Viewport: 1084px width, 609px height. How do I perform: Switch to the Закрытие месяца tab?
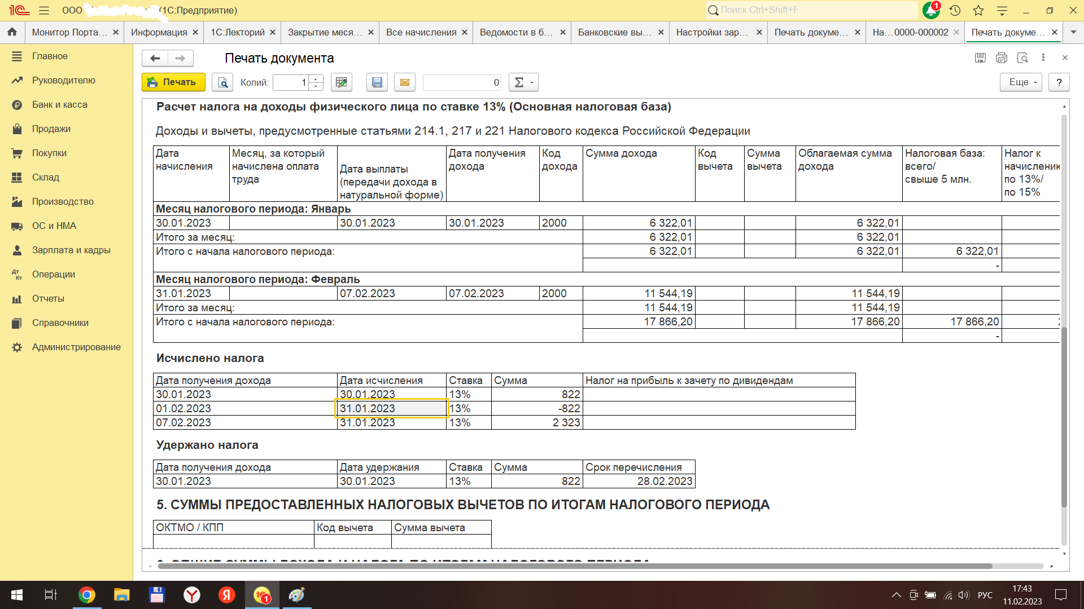(325, 32)
